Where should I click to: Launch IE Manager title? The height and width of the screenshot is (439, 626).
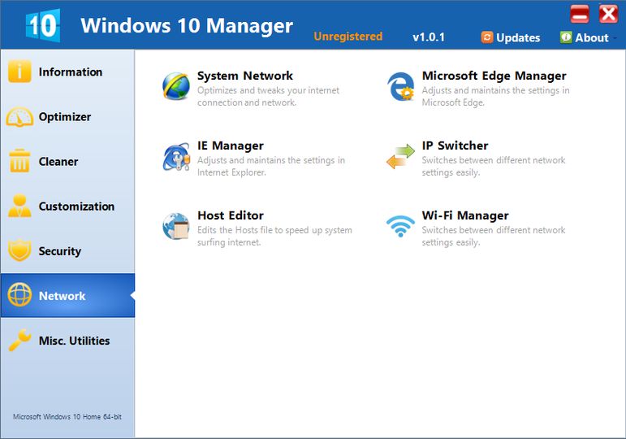[x=231, y=146]
